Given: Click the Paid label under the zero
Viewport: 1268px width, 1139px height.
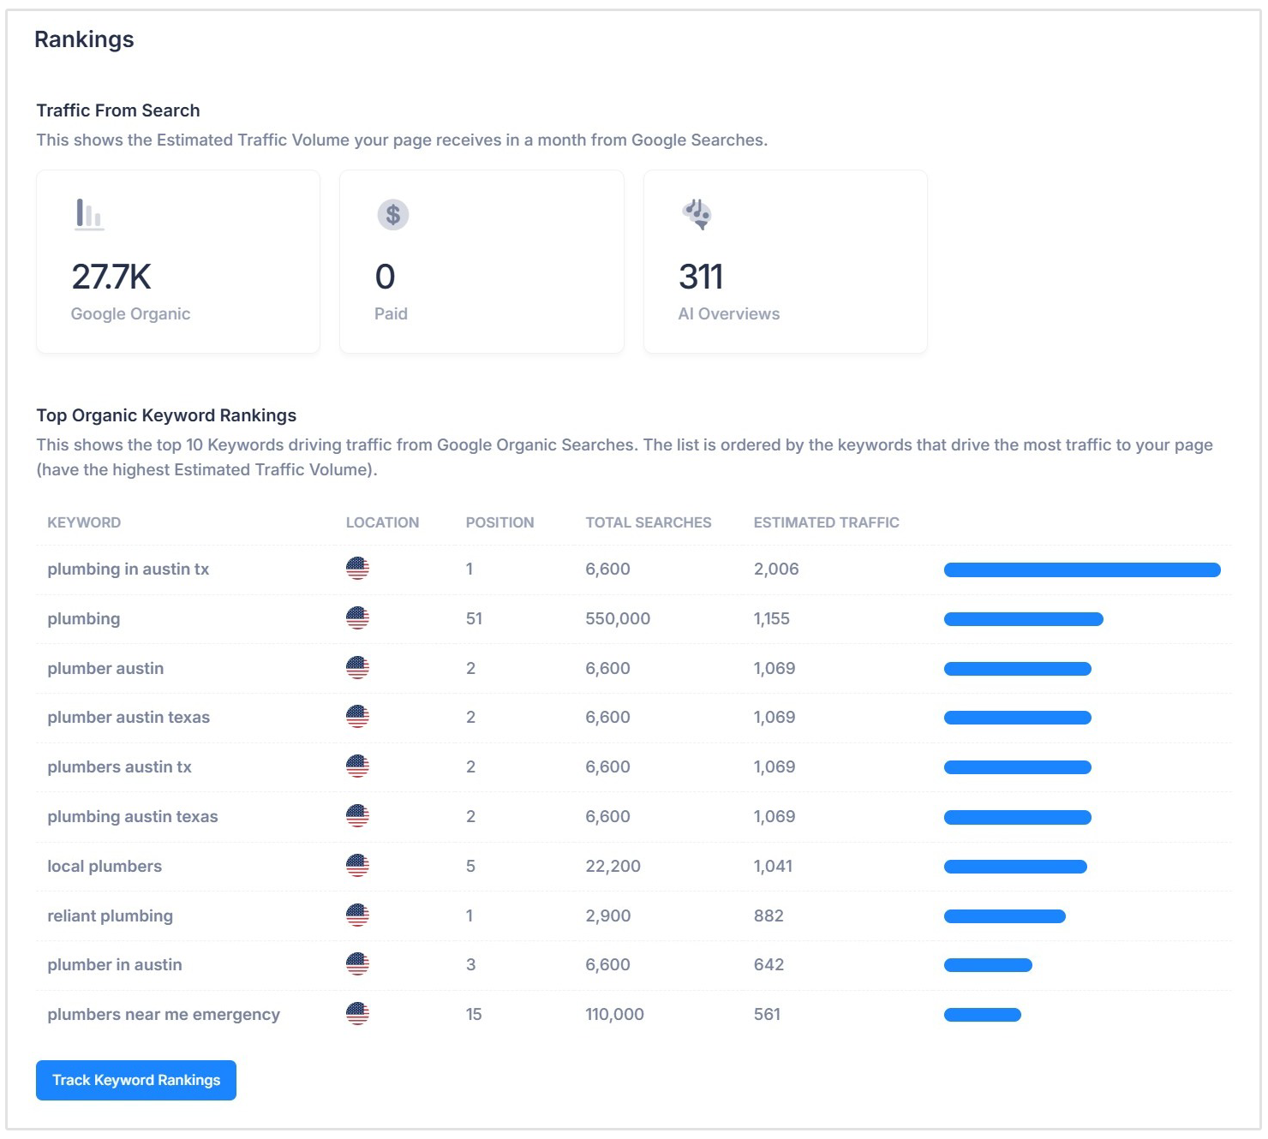Looking at the screenshot, I should point(391,313).
